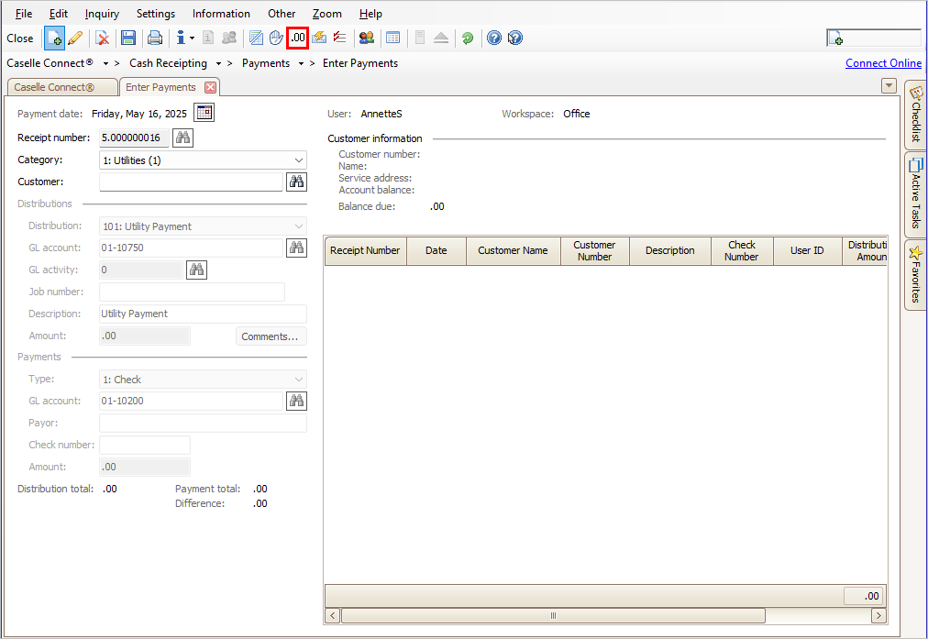Viewport: 928px width, 639px height.
Task: Click the horizontal scrollbar under the receipts grid
Action: click(x=553, y=616)
